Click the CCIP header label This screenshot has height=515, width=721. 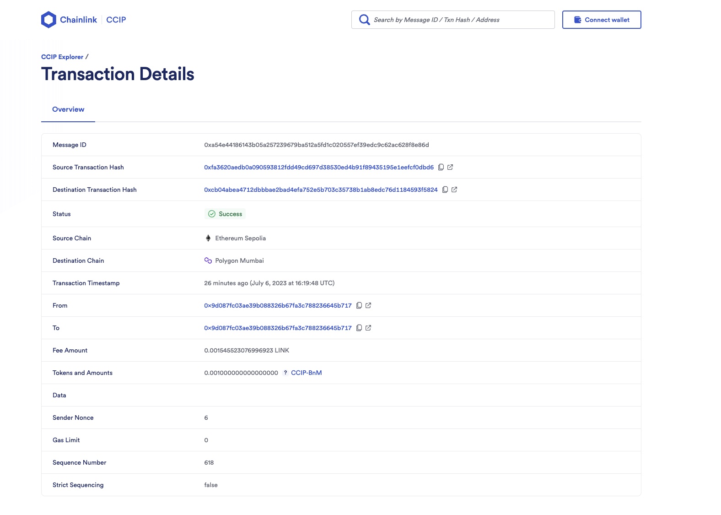[116, 20]
